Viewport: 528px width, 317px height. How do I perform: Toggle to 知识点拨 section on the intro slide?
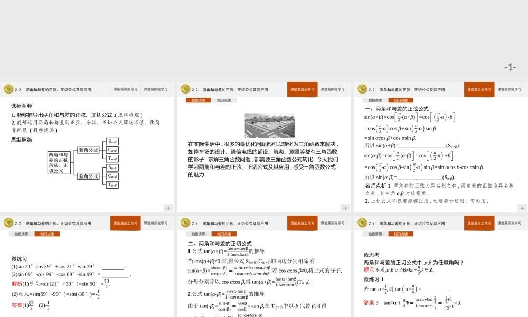224,100
